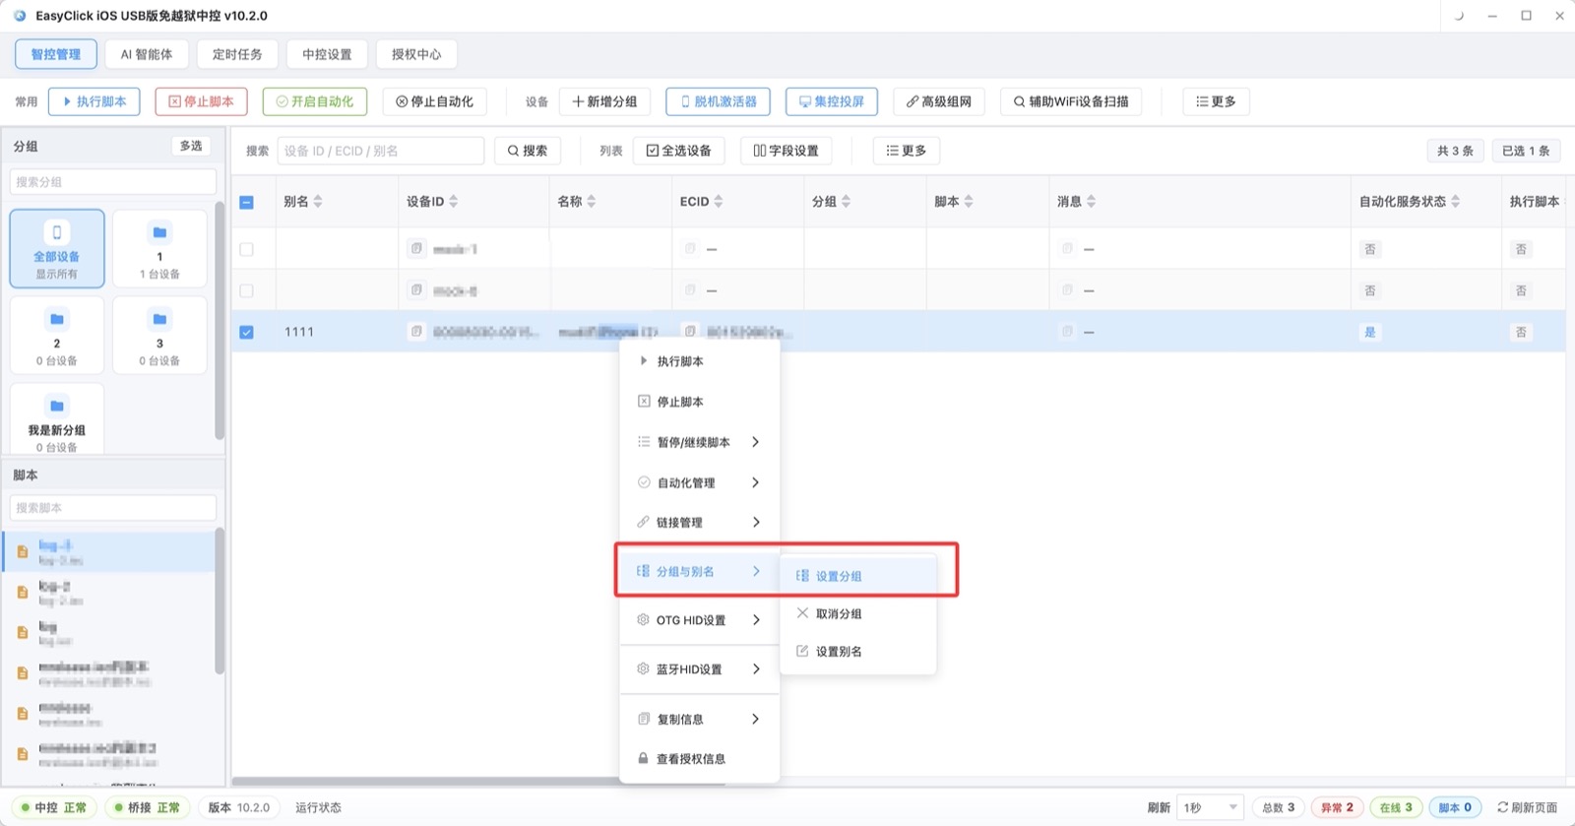Click the 刷新页面 refresh icon
Image resolution: width=1575 pixels, height=826 pixels.
[1502, 807]
